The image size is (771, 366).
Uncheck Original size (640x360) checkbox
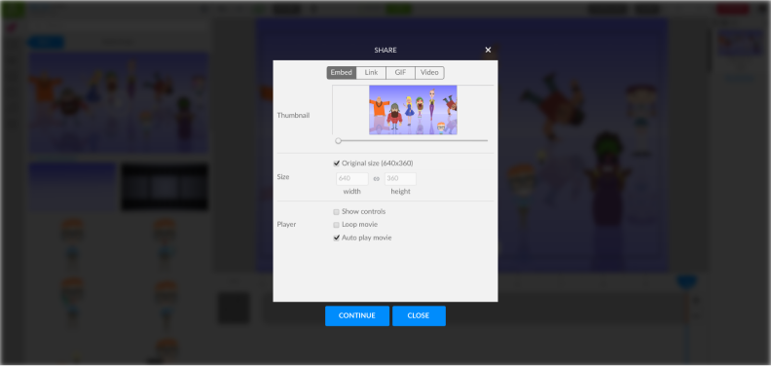tap(336, 164)
